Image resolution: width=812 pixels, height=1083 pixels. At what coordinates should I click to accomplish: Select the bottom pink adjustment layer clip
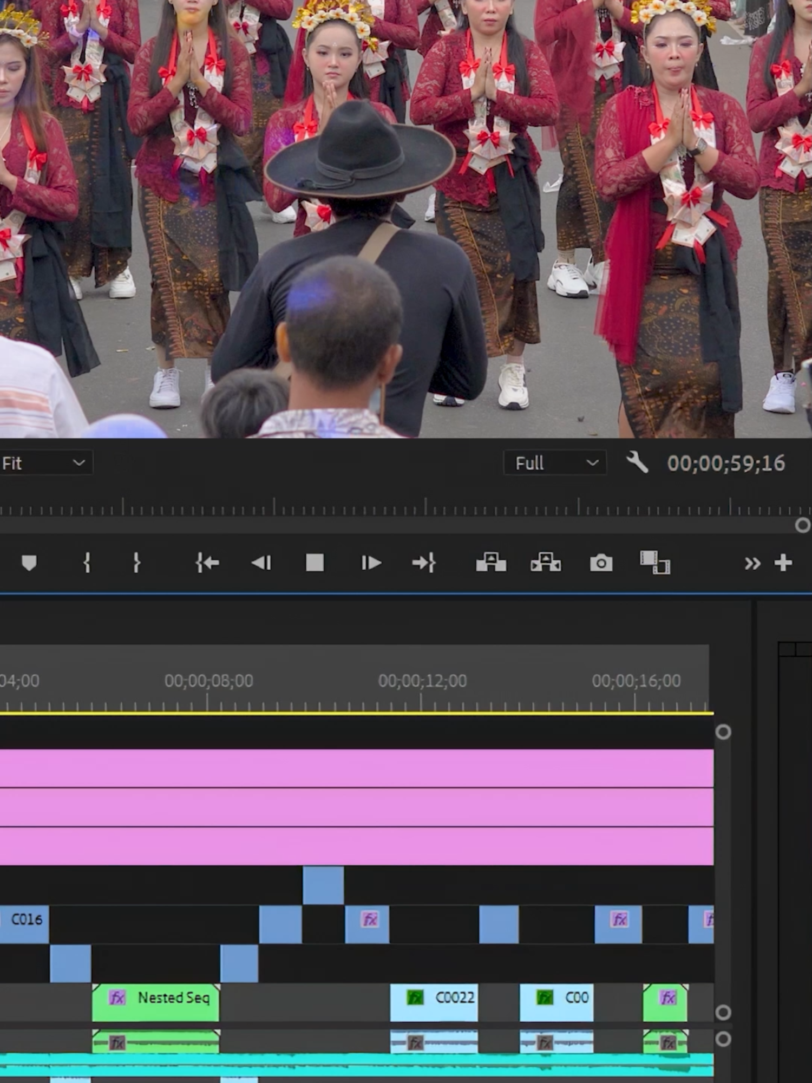[x=357, y=846]
